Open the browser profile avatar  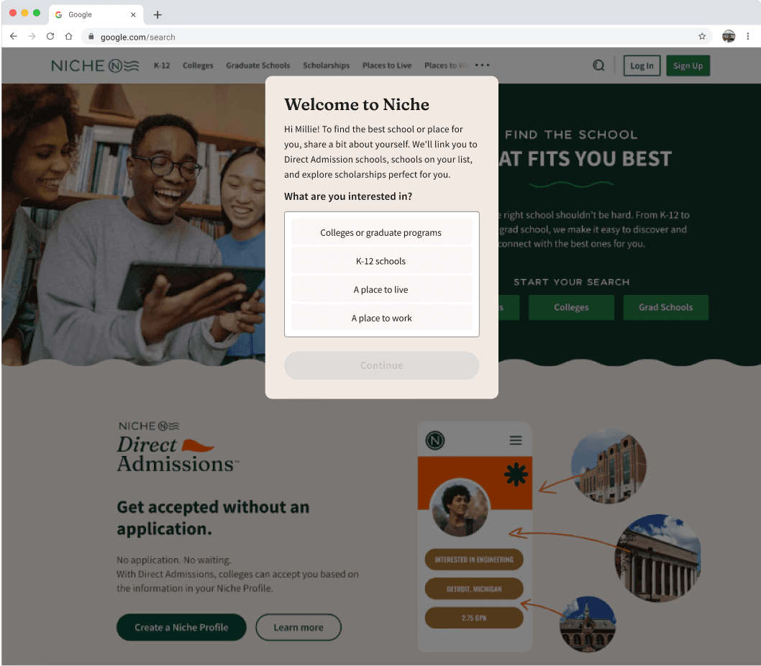coord(729,37)
